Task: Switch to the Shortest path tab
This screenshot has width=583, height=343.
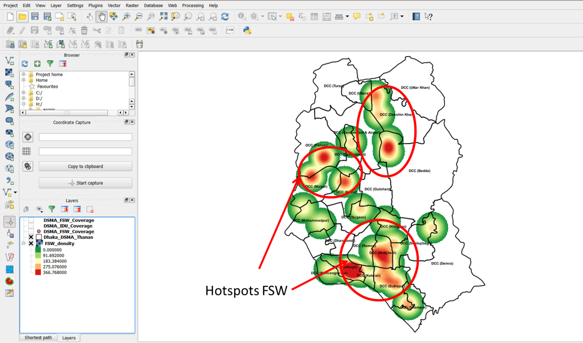Action: tap(38, 337)
